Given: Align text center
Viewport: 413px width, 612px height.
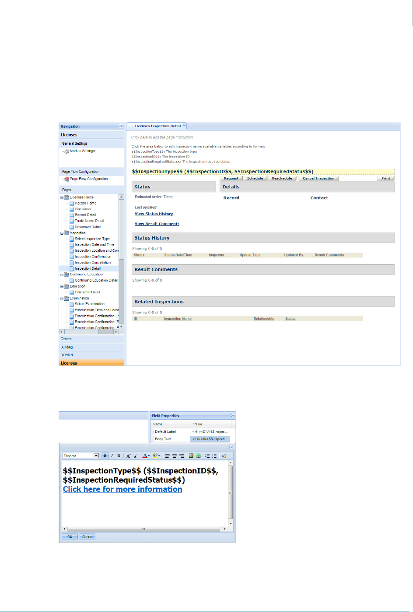Looking at the screenshot, I should 174,456.
